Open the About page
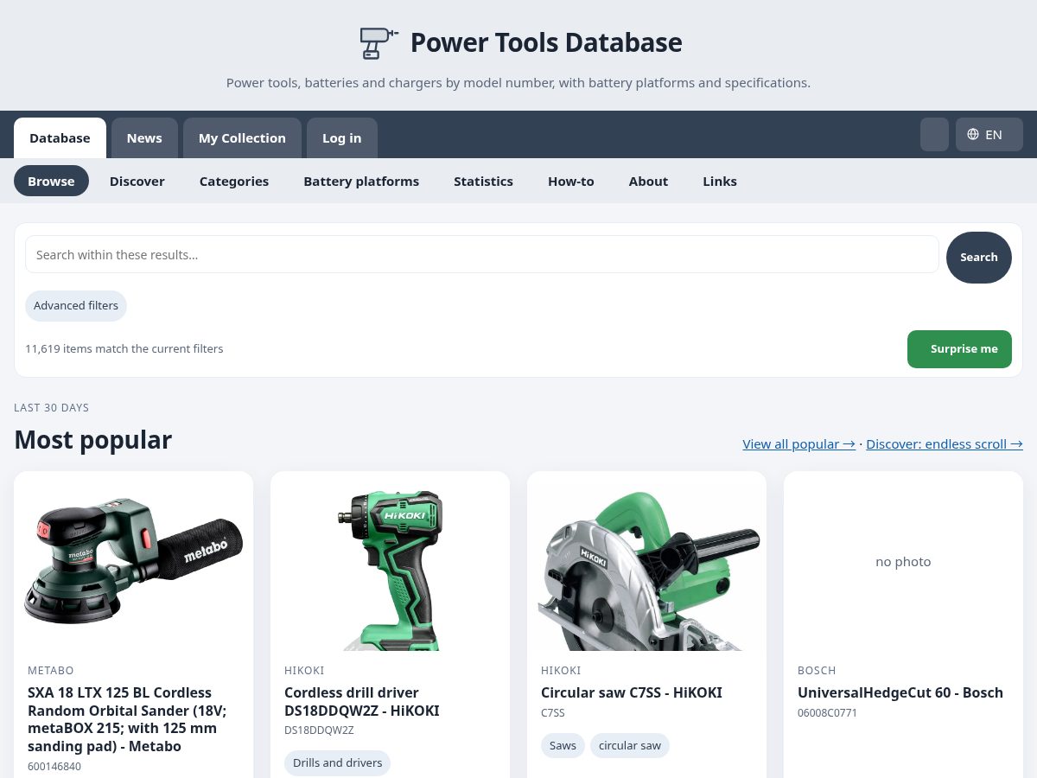 click(648, 181)
